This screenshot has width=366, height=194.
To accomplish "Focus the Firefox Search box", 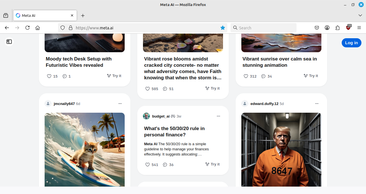I will click(x=263, y=28).
